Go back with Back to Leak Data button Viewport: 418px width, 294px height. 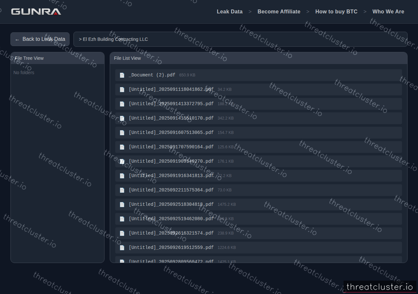(x=40, y=39)
